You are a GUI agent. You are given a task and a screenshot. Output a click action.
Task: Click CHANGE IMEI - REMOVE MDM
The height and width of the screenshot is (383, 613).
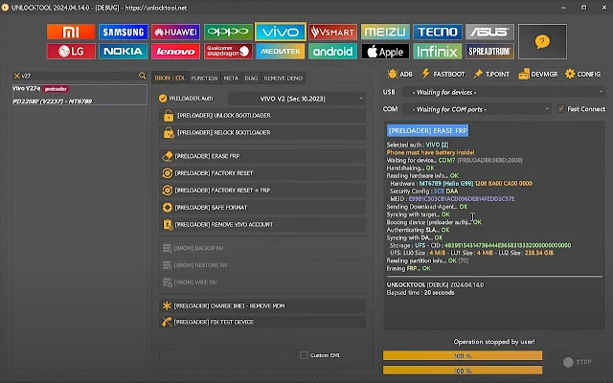click(x=262, y=305)
